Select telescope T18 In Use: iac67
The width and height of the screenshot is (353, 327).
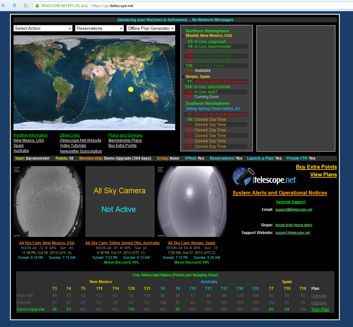201,92
